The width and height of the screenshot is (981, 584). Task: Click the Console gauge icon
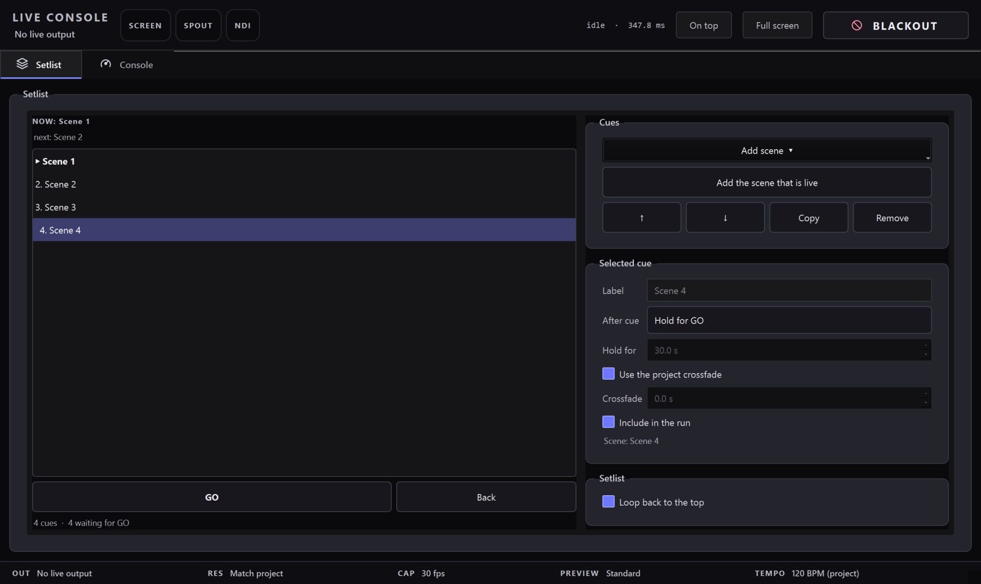pos(106,64)
